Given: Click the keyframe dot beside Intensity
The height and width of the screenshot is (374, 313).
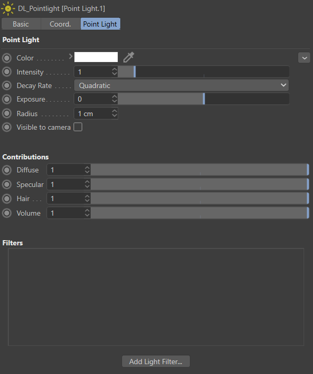Looking at the screenshot, I should click(x=7, y=72).
